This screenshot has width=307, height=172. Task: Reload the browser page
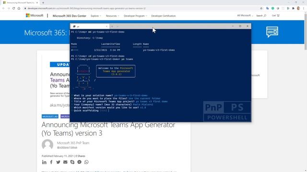tap(14, 9)
